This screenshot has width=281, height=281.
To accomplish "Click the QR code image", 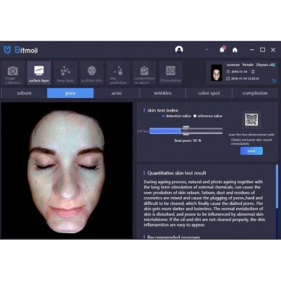I will click(251, 119).
